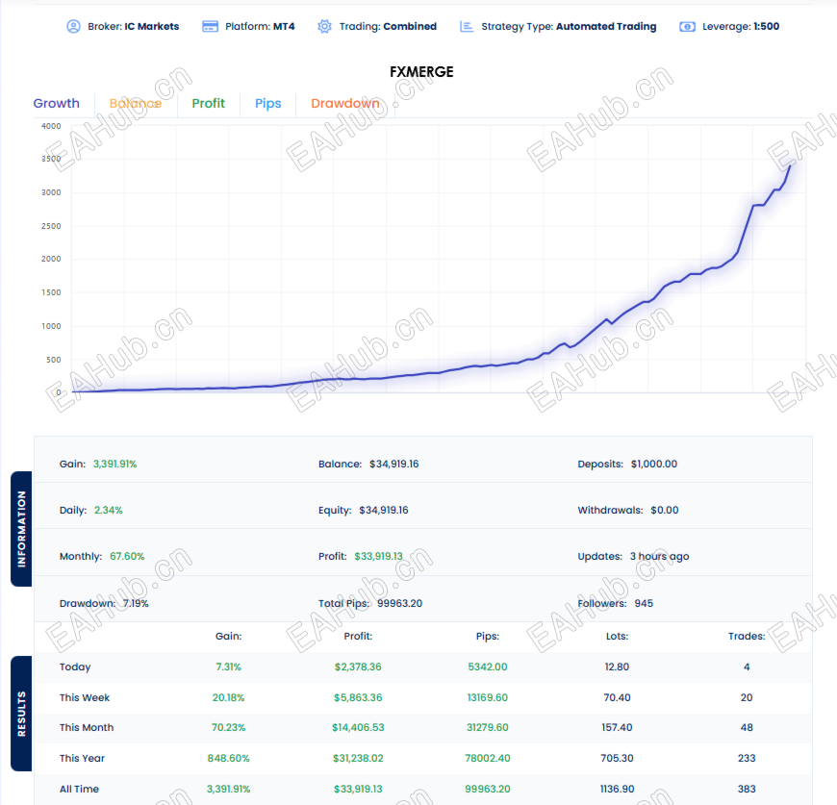Image resolution: width=837 pixels, height=805 pixels.
Task: Click the Lots column header
Action: (x=617, y=636)
